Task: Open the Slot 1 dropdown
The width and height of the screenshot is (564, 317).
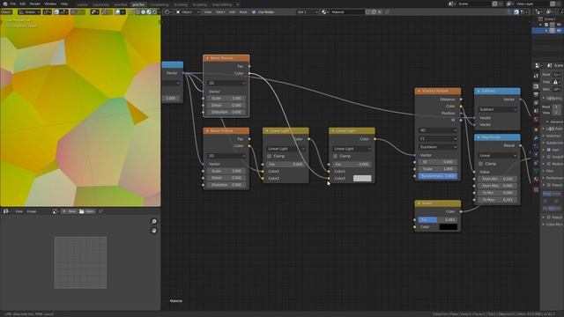Action: click(307, 11)
